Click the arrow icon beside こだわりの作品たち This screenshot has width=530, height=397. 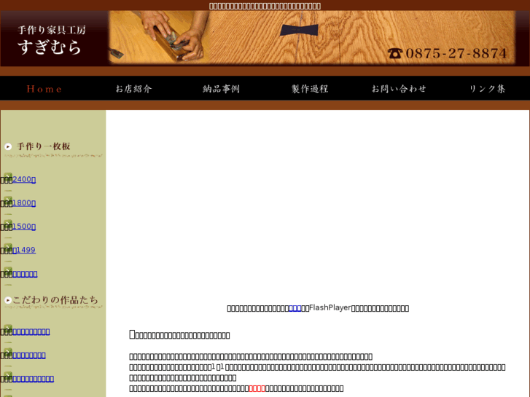[x=8, y=300]
